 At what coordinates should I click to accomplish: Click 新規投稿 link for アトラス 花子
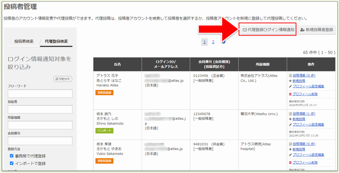pos(299,81)
